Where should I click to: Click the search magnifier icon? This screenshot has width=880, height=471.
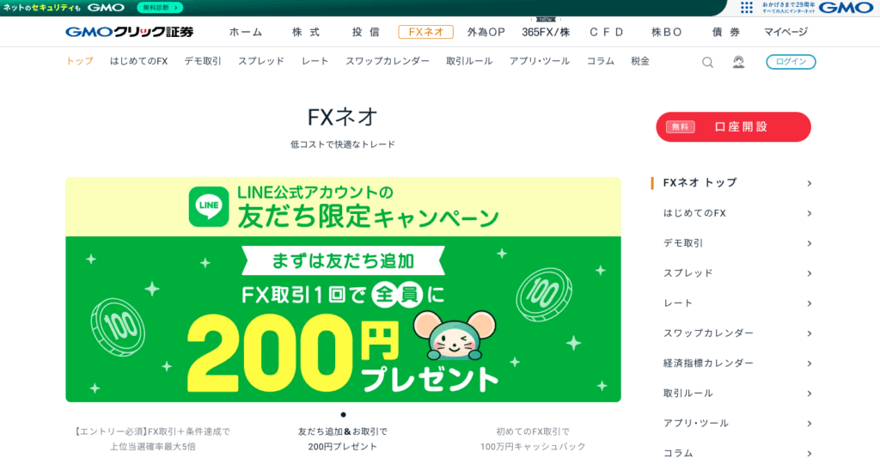(707, 63)
